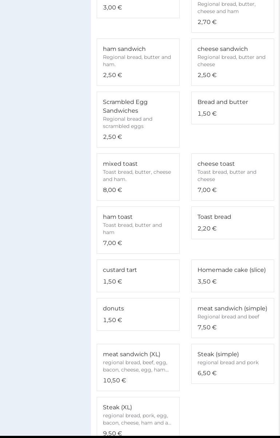Open Homemade cake (slice) item
This screenshot has width=280, height=438.
(232, 276)
